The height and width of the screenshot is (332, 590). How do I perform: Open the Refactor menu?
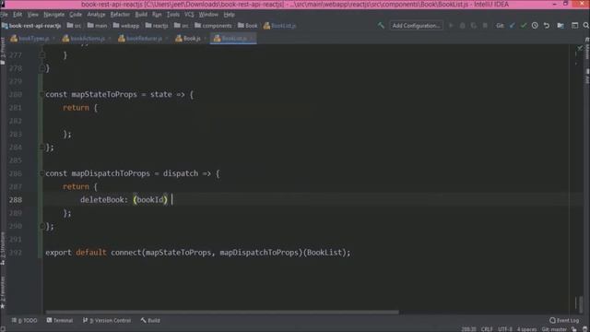coord(120,15)
